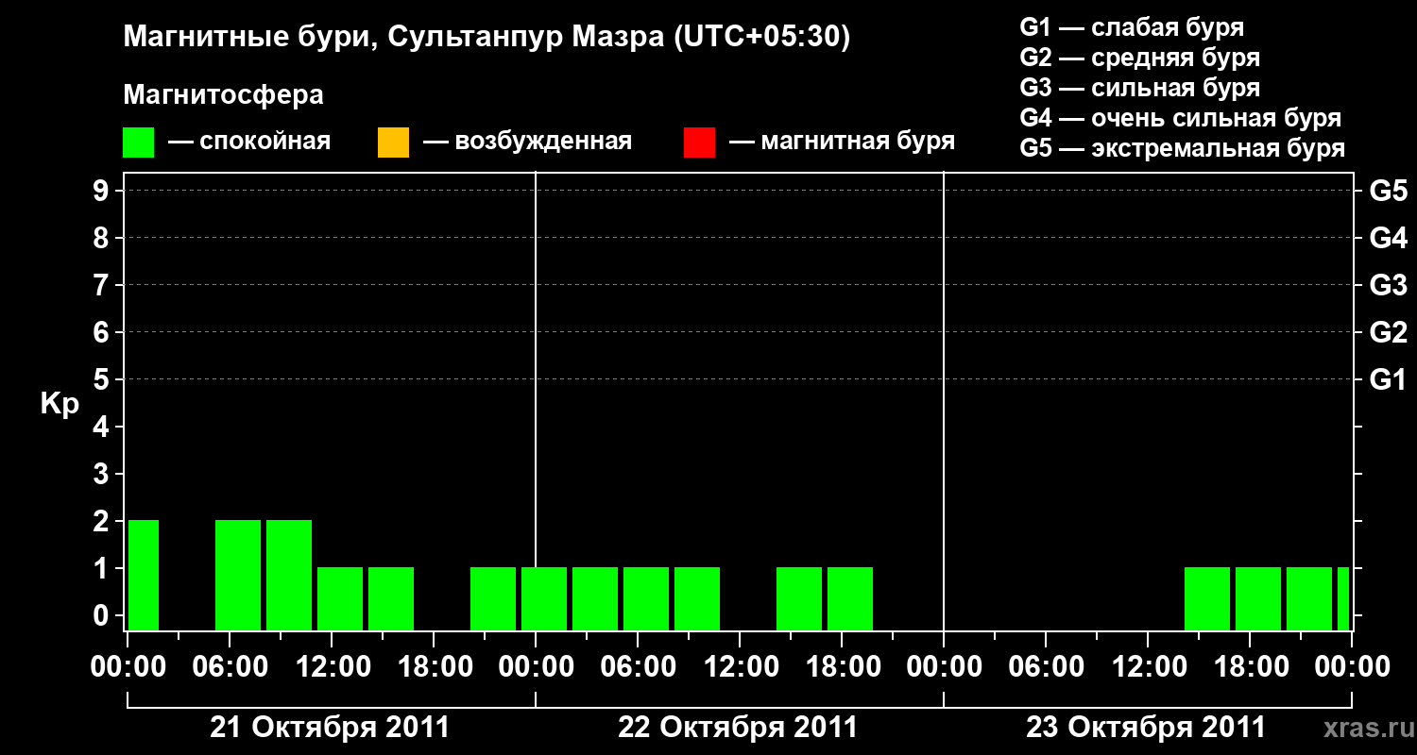This screenshot has height=755, width=1417.
Task: Click the 'G4 — очень сильная буря' legend line
Action: point(1181,118)
